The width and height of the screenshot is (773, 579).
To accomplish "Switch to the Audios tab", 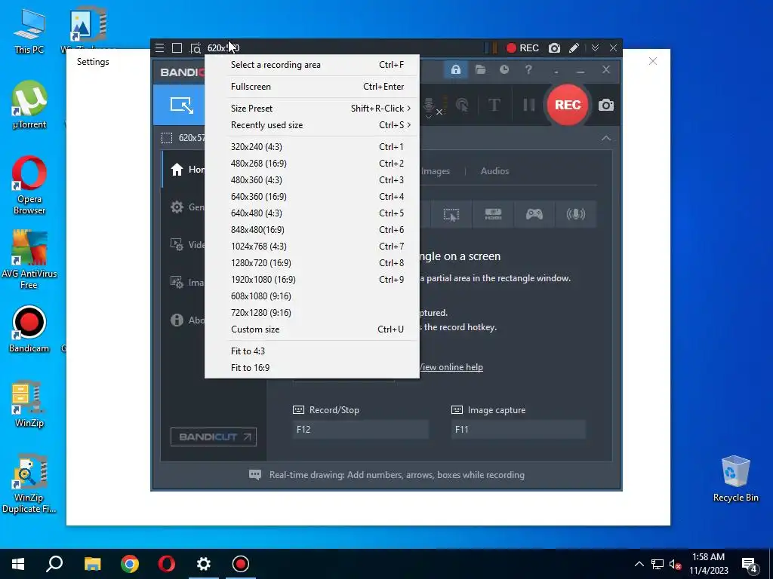I will coord(494,171).
